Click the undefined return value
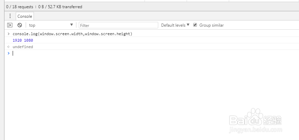 (23, 47)
